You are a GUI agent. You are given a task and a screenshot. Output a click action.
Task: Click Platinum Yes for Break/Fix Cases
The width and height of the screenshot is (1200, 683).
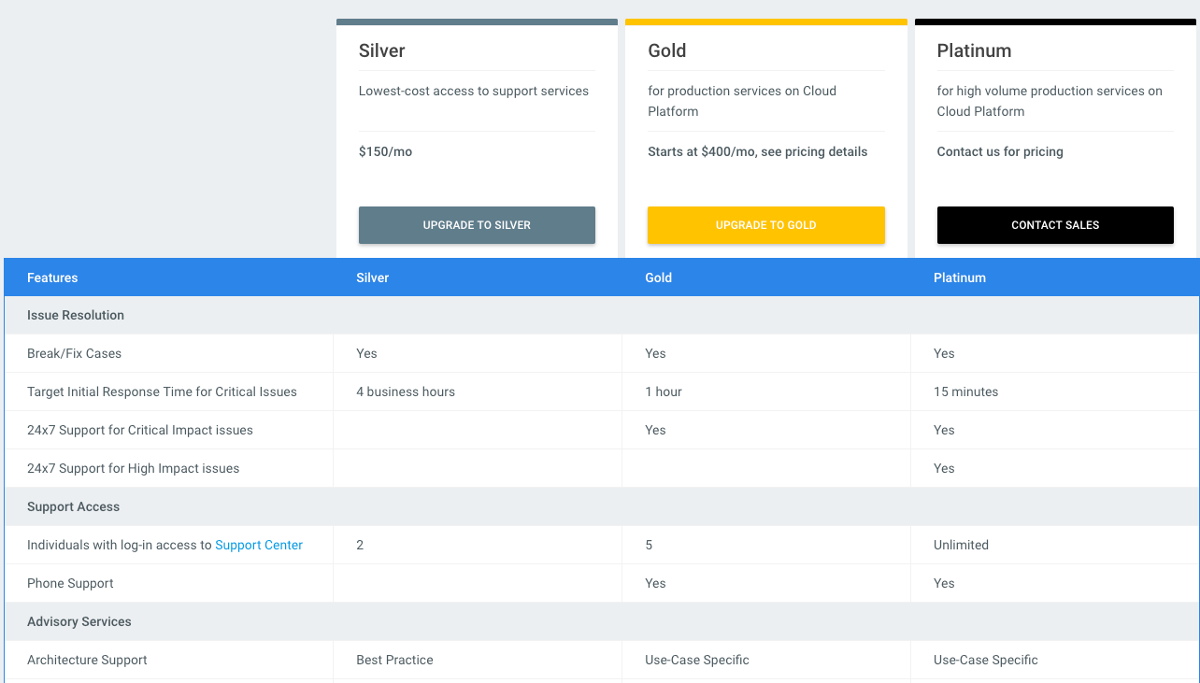(944, 353)
